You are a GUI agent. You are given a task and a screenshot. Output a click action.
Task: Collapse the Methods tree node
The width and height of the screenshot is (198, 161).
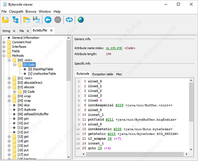coord(4,56)
